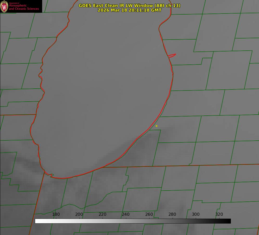The width and height of the screenshot is (259, 235).
Task: Click the 200 colorbar tick label
Action: tap(79, 214)
